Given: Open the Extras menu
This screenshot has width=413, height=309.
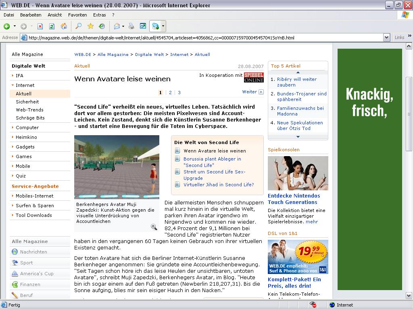Looking at the screenshot, I should click(x=99, y=15).
